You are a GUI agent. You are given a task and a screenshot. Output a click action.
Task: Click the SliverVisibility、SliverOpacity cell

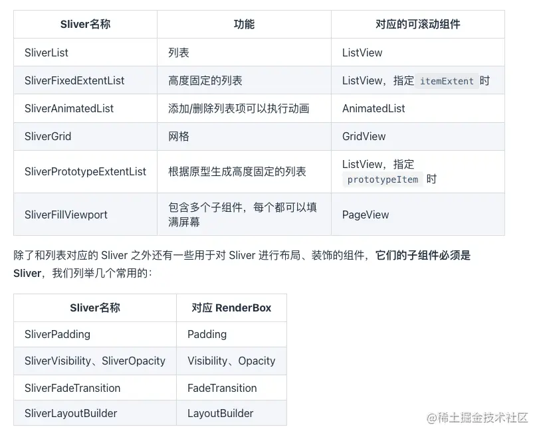pyautogui.click(x=95, y=361)
